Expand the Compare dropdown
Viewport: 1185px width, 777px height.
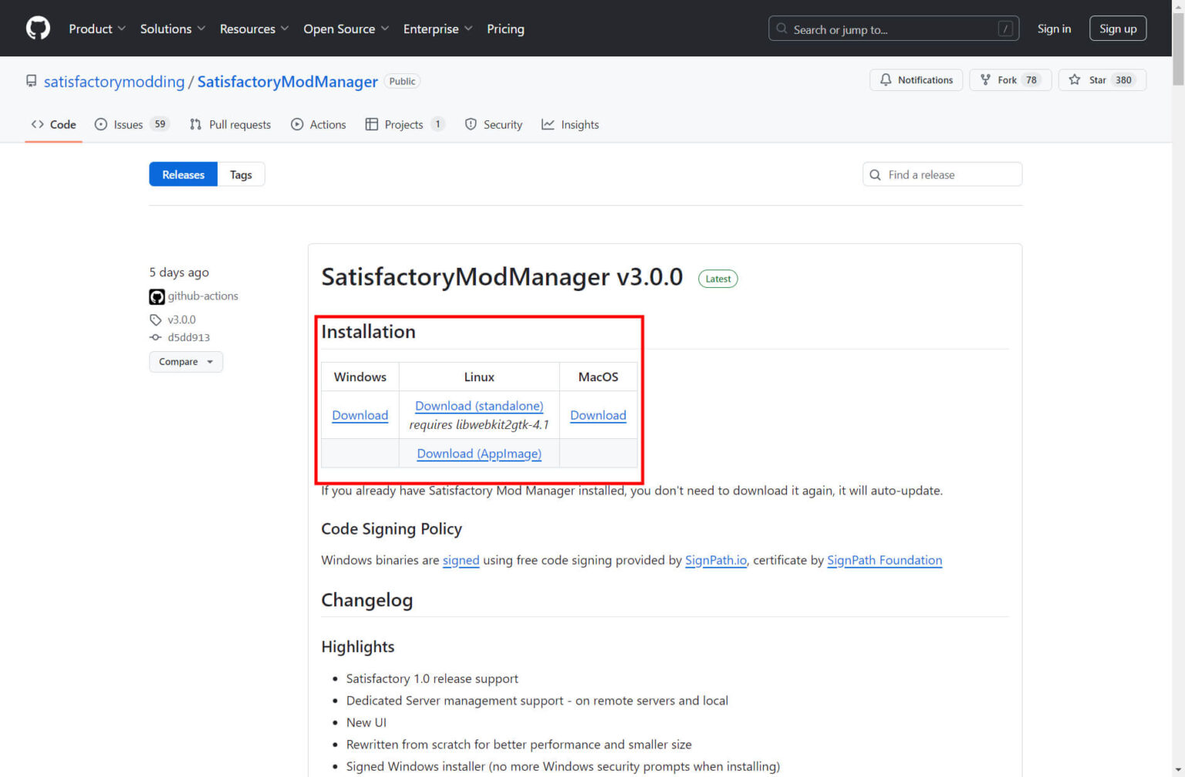[185, 361]
